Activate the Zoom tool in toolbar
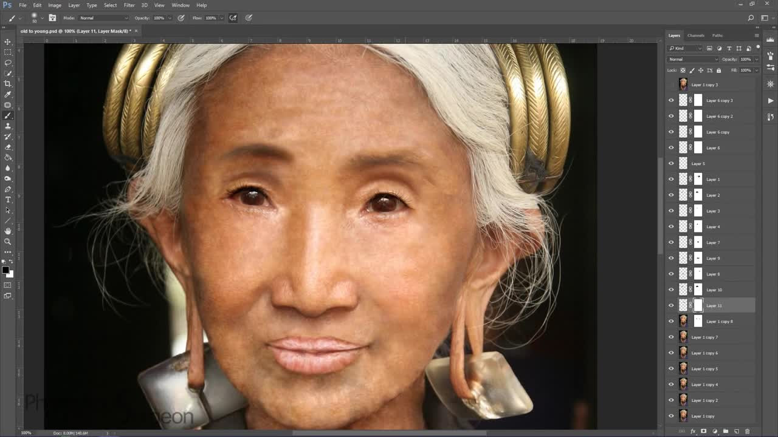This screenshot has width=778, height=437. click(x=8, y=242)
